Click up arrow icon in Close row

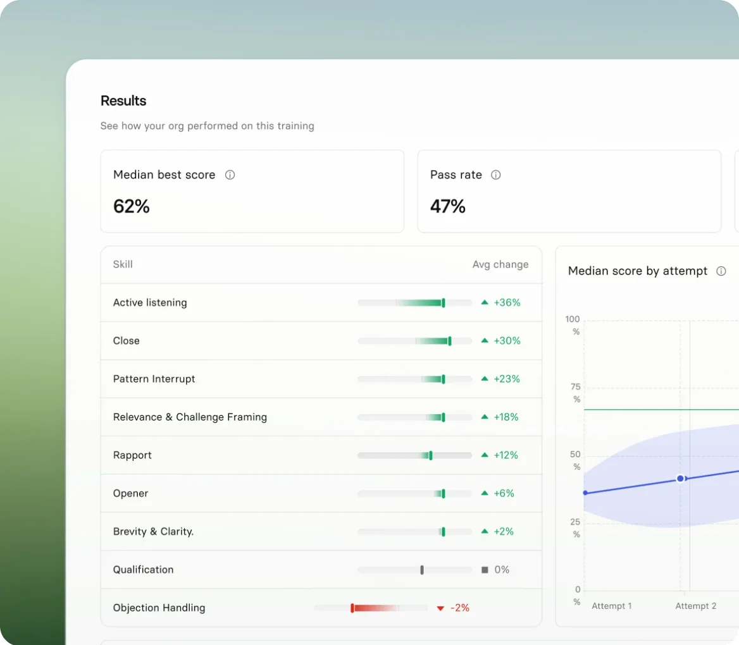pyautogui.click(x=485, y=341)
